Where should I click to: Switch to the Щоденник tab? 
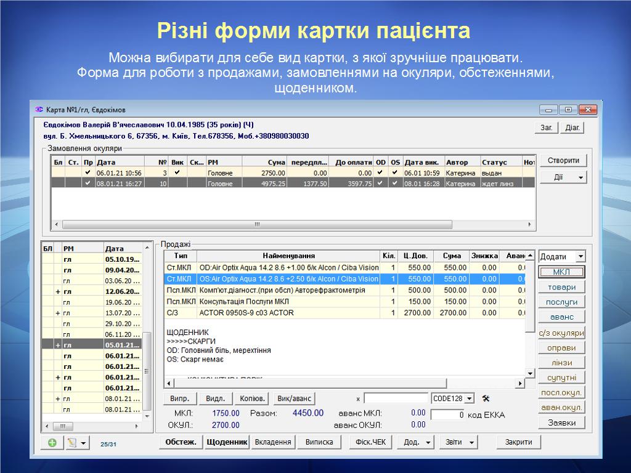pos(227,442)
